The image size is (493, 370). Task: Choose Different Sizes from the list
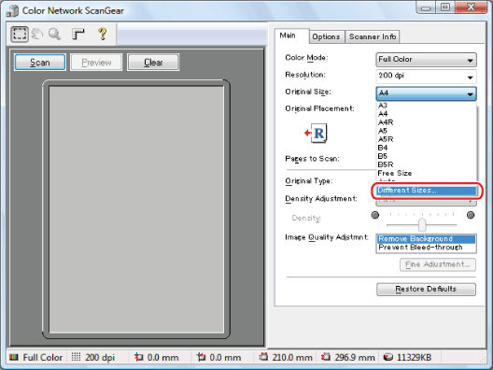point(427,191)
